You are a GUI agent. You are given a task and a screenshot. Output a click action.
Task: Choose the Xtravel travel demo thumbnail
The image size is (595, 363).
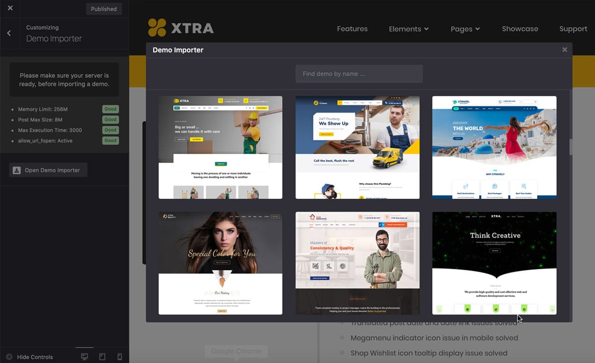coord(494,147)
